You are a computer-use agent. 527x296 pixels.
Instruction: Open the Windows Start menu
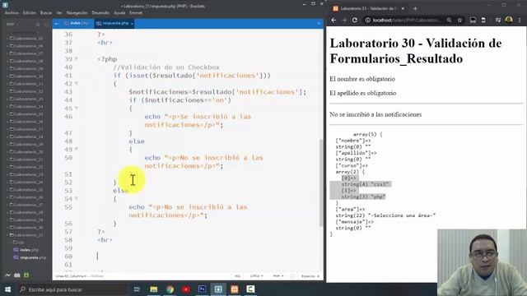(x=7, y=289)
